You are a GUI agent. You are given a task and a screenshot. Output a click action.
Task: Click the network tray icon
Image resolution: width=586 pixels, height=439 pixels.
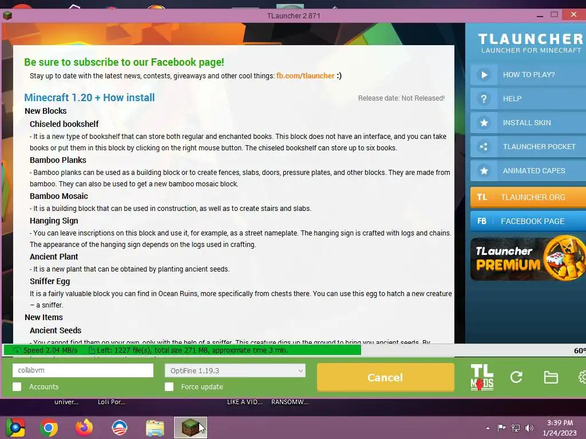click(x=516, y=428)
